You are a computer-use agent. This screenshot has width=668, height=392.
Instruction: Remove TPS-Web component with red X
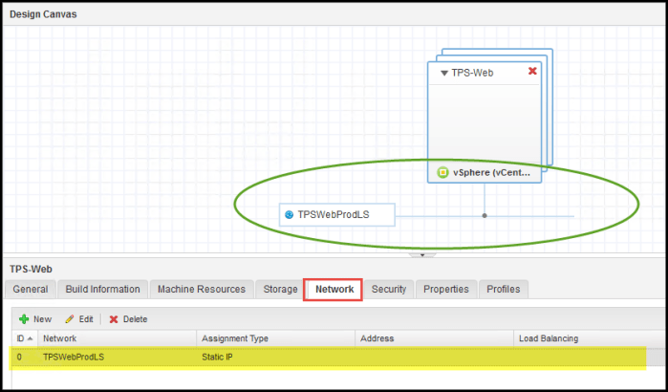coord(532,72)
